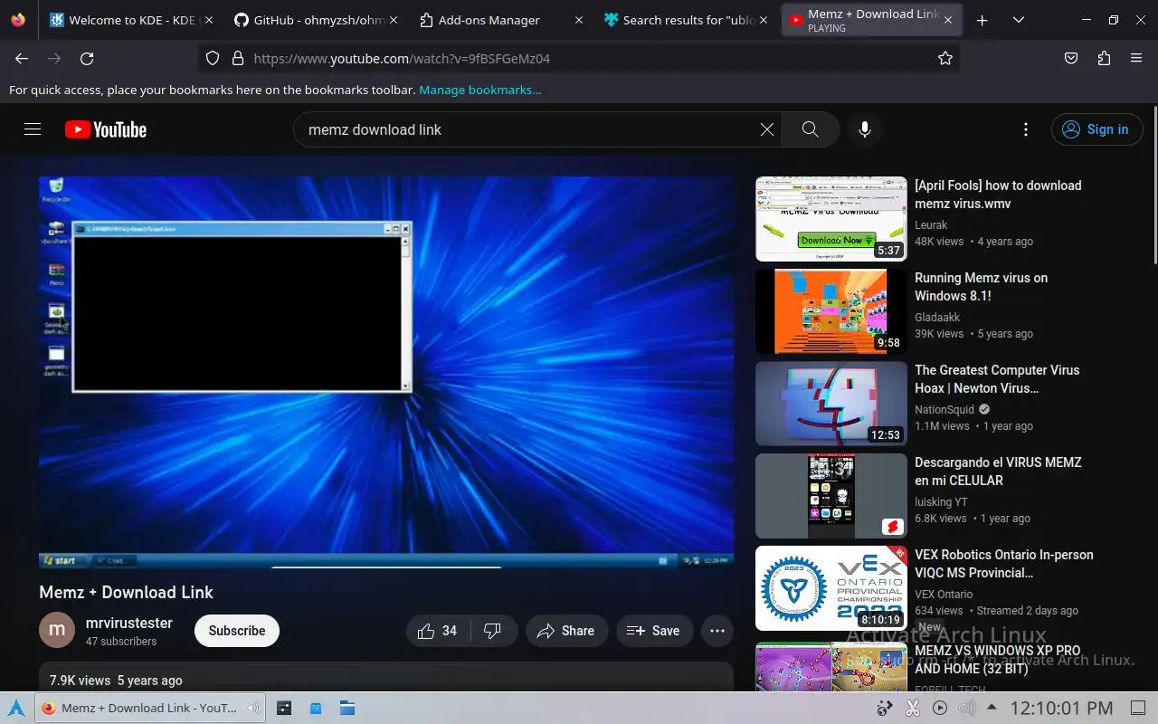Click the Firefox View icon
The image size is (1158, 724).
pyautogui.click(x=18, y=20)
